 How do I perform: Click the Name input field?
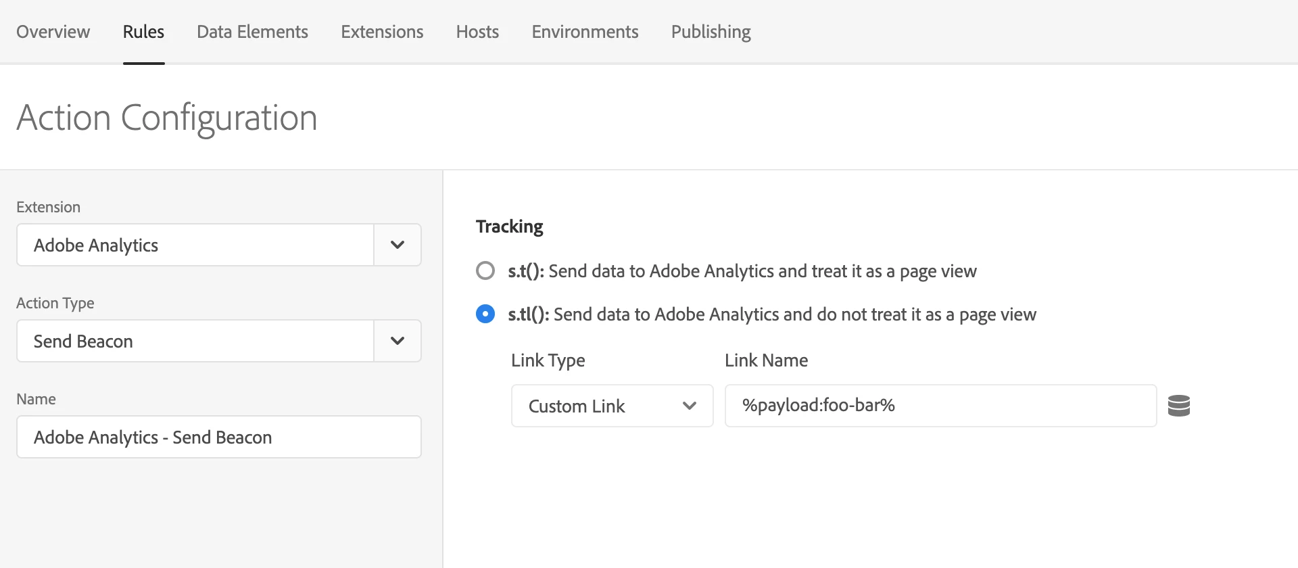click(219, 437)
